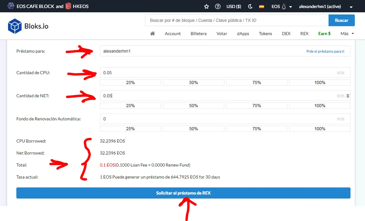This screenshot has height=221, width=365.
Task: Click the Net Borrowed value 32.2396 EOS
Action: [112, 153]
